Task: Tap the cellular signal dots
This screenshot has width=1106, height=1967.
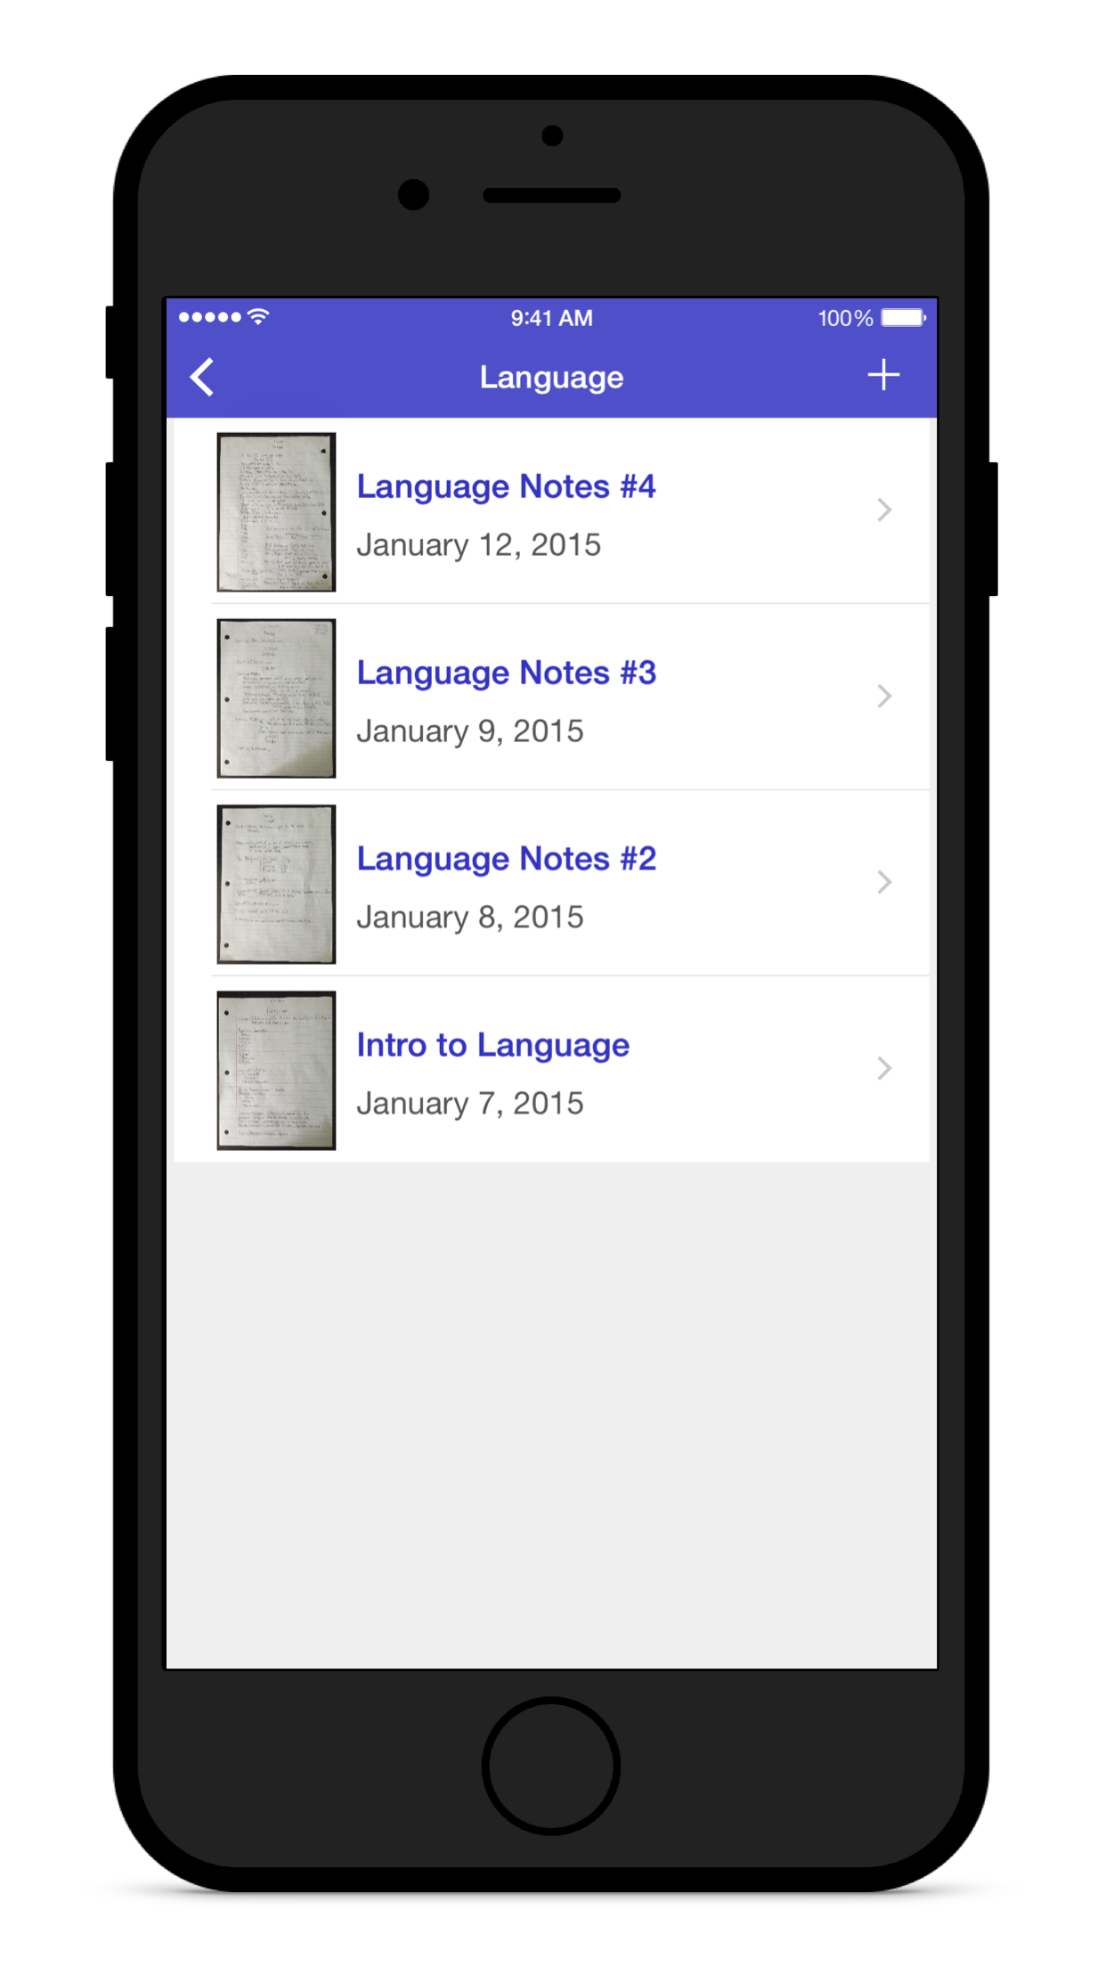Action: (209, 317)
